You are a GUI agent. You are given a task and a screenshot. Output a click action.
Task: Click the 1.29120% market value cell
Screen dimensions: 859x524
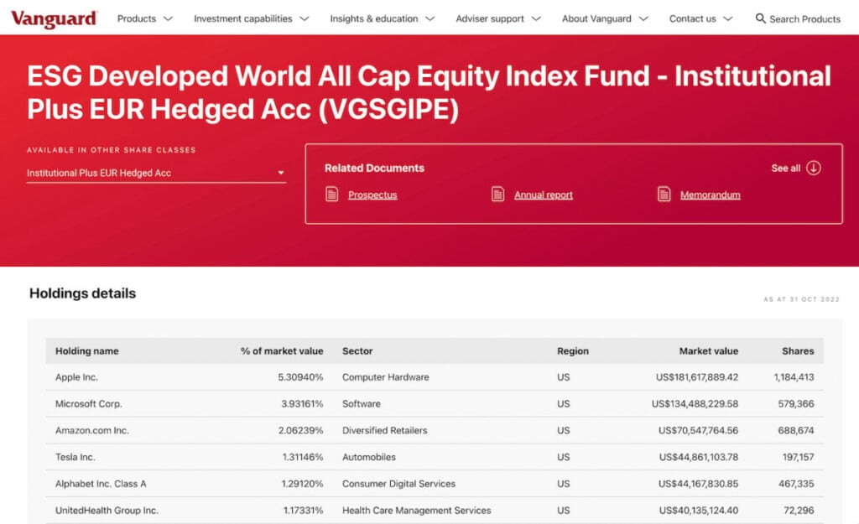pyautogui.click(x=302, y=484)
